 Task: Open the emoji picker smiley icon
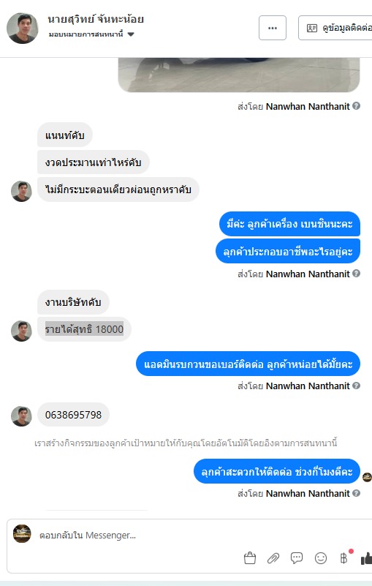[x=320, y=558]
